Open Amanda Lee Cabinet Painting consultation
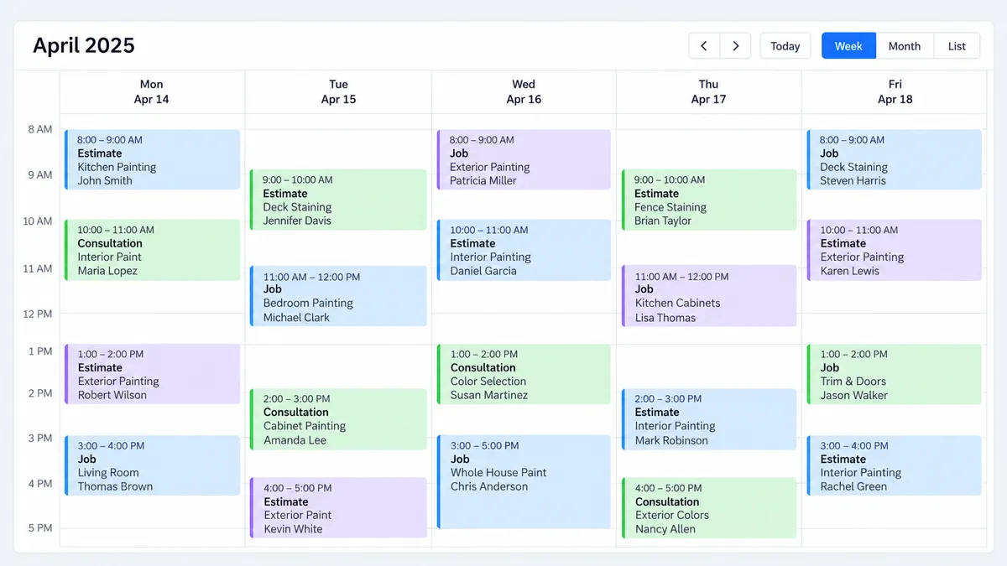 tap(338, 419)
